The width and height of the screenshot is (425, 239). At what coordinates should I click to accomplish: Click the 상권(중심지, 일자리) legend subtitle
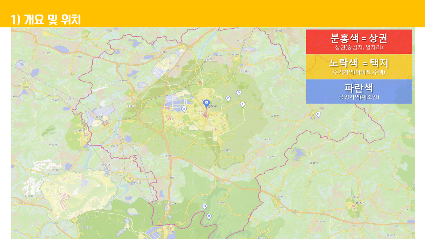pos(359,48)
